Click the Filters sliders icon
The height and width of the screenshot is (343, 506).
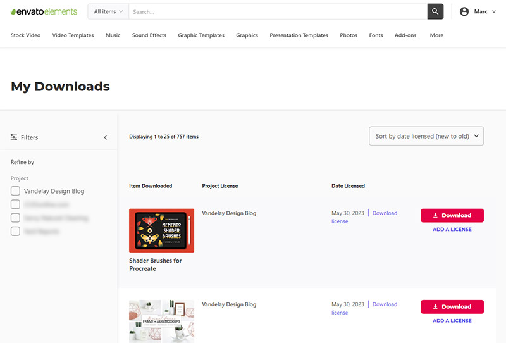click(14, 137)
